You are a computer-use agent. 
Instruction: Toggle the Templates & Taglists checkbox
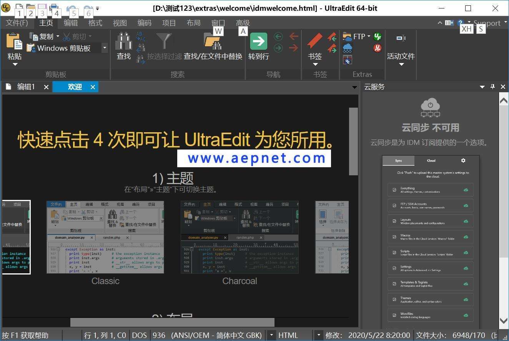394,284
